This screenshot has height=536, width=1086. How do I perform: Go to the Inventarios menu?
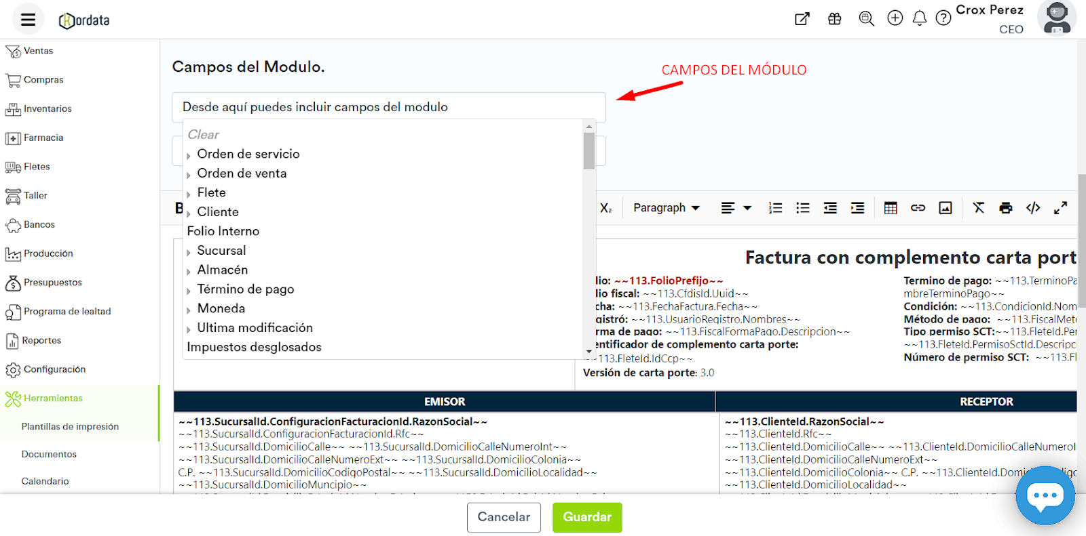(x=47, y=108)
